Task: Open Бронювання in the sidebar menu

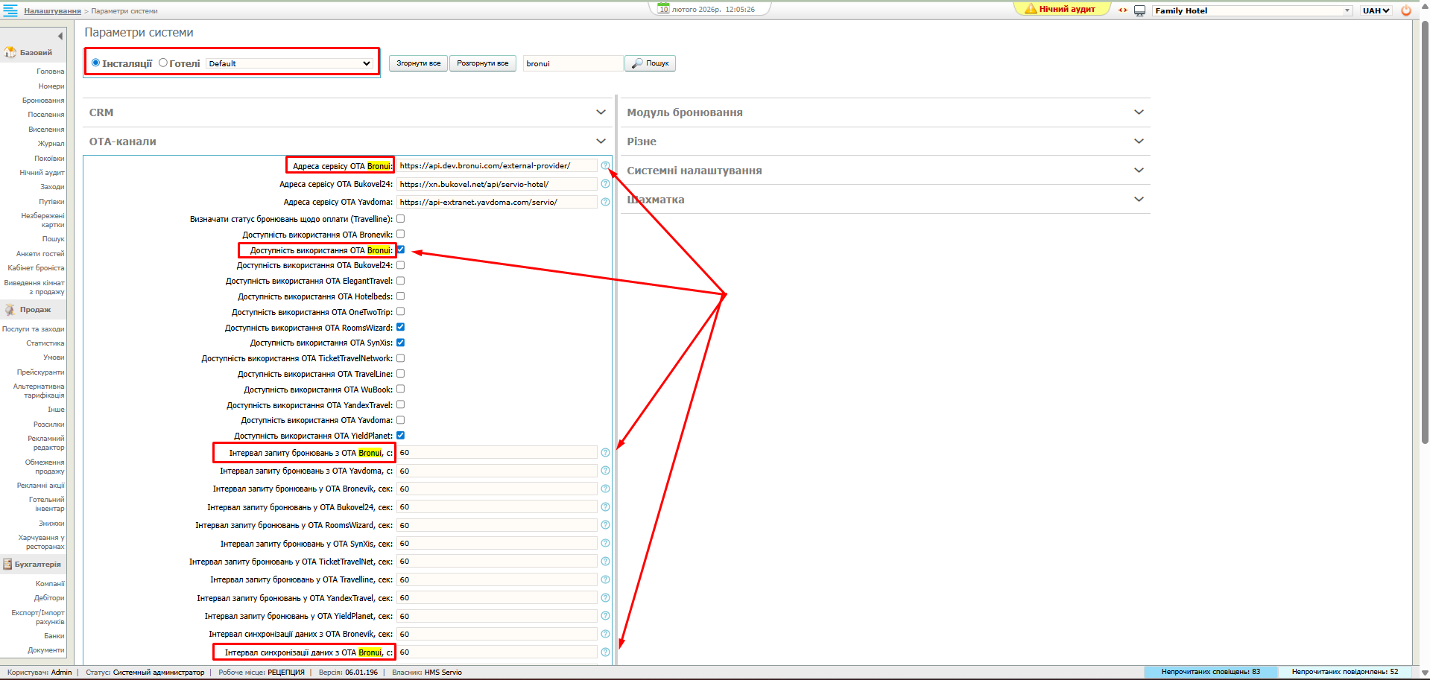Action: point(43,101)
